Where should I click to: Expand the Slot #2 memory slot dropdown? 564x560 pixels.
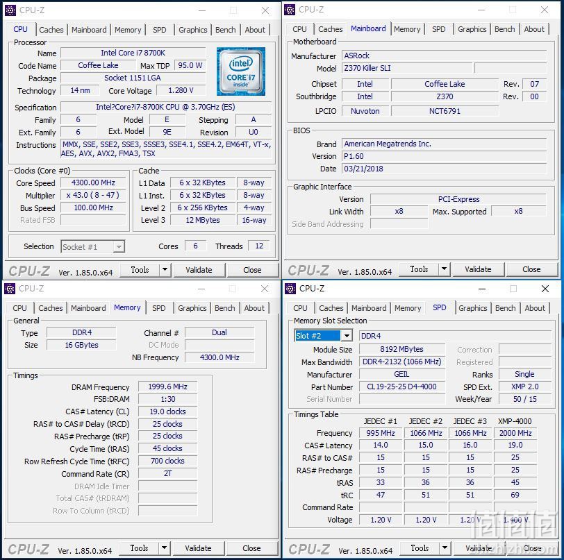(x=347, y=336)
